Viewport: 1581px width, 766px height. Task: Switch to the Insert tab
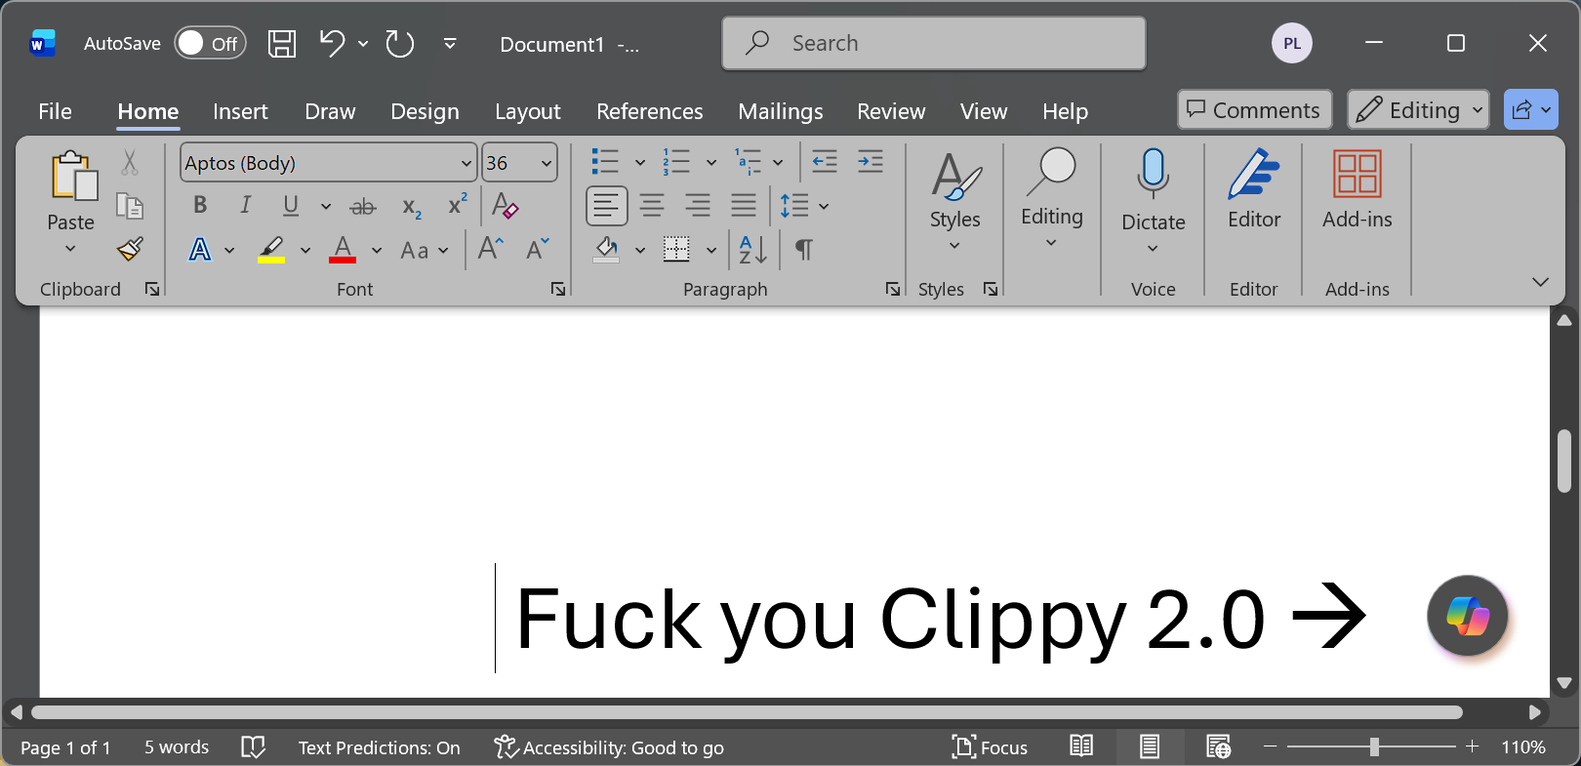coord(240,111)
